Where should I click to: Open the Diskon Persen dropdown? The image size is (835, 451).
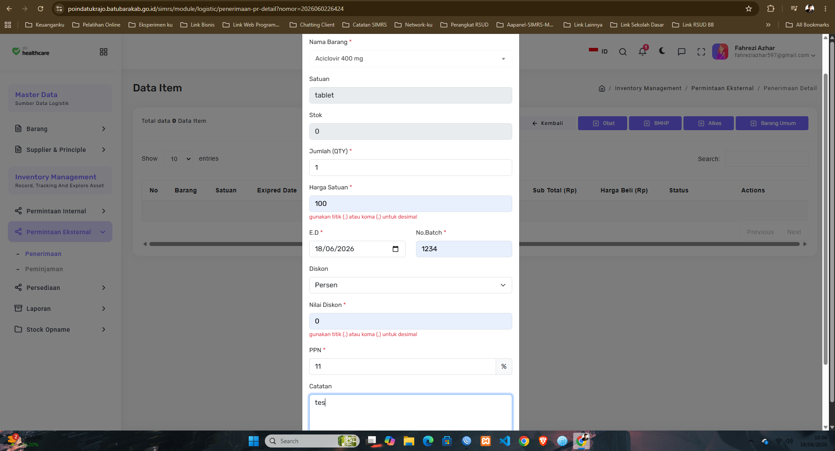[x=410, y=285]
